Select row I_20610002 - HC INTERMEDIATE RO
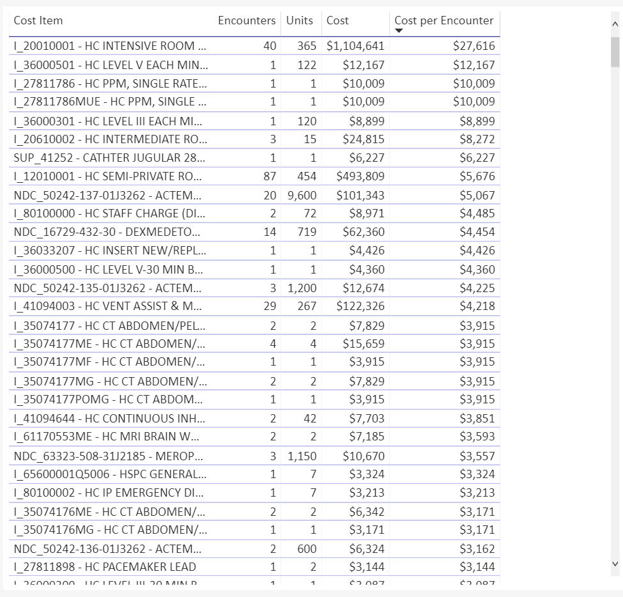 tap(254, 139)
